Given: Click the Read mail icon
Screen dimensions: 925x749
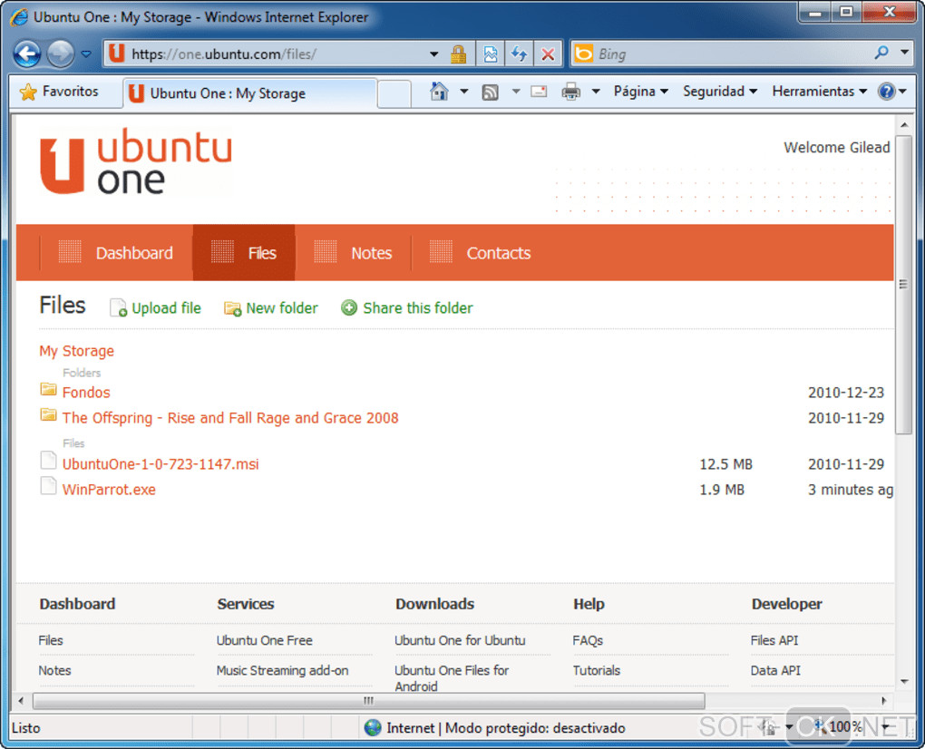Looking at the screenshot, I should coord(539,92).
